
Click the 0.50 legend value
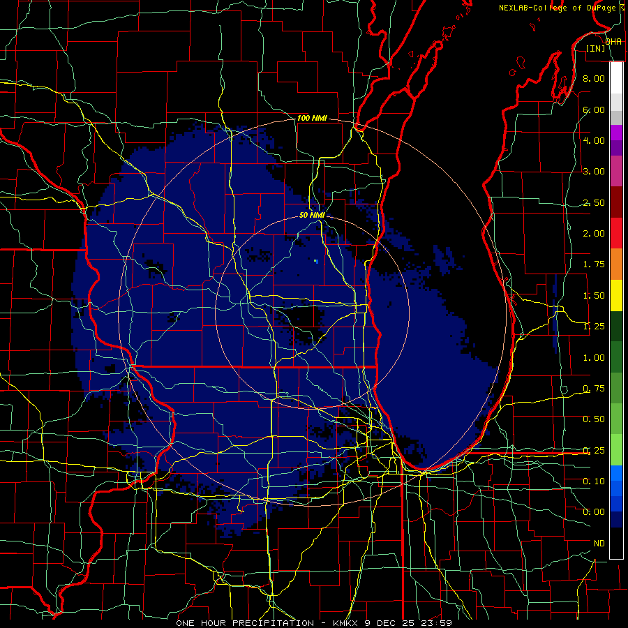[594, 419]
